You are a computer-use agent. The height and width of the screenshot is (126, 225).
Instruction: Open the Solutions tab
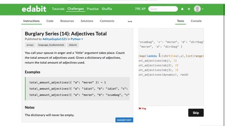(87, 21)
